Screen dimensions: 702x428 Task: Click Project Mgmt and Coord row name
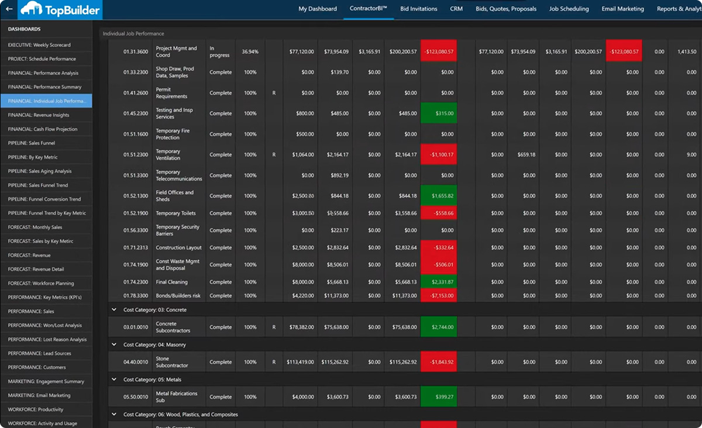click(176, 51)
